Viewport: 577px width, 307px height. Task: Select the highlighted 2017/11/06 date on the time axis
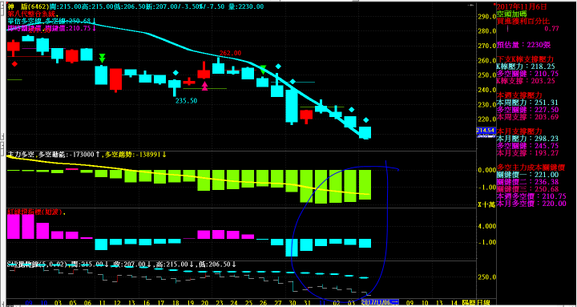click(381, 302)
